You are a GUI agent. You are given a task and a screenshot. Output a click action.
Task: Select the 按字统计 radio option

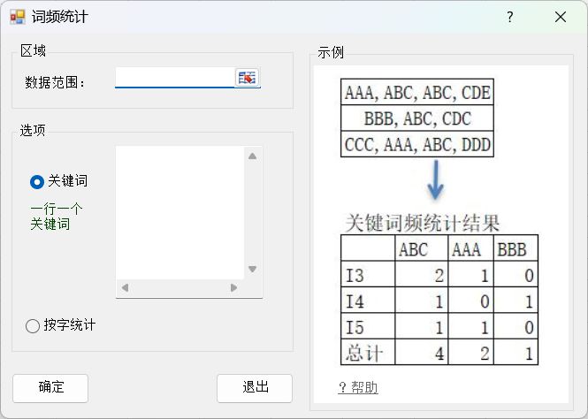[33, 325]
